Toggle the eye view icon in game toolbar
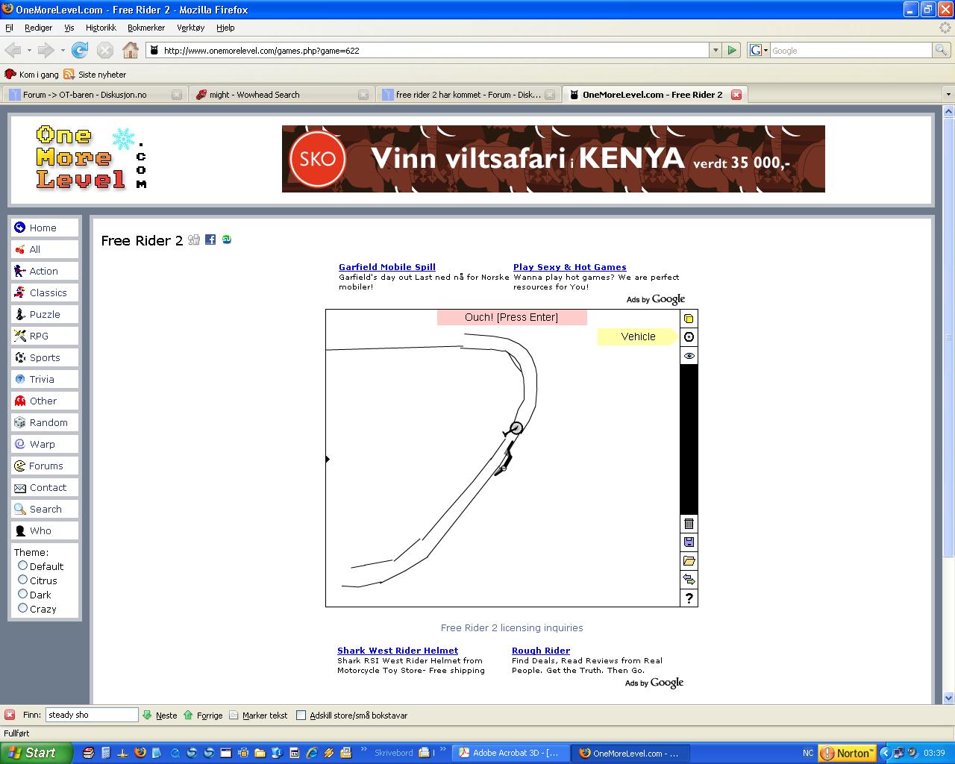The width and height of the screenshot is (955, 764). point(689,356)
